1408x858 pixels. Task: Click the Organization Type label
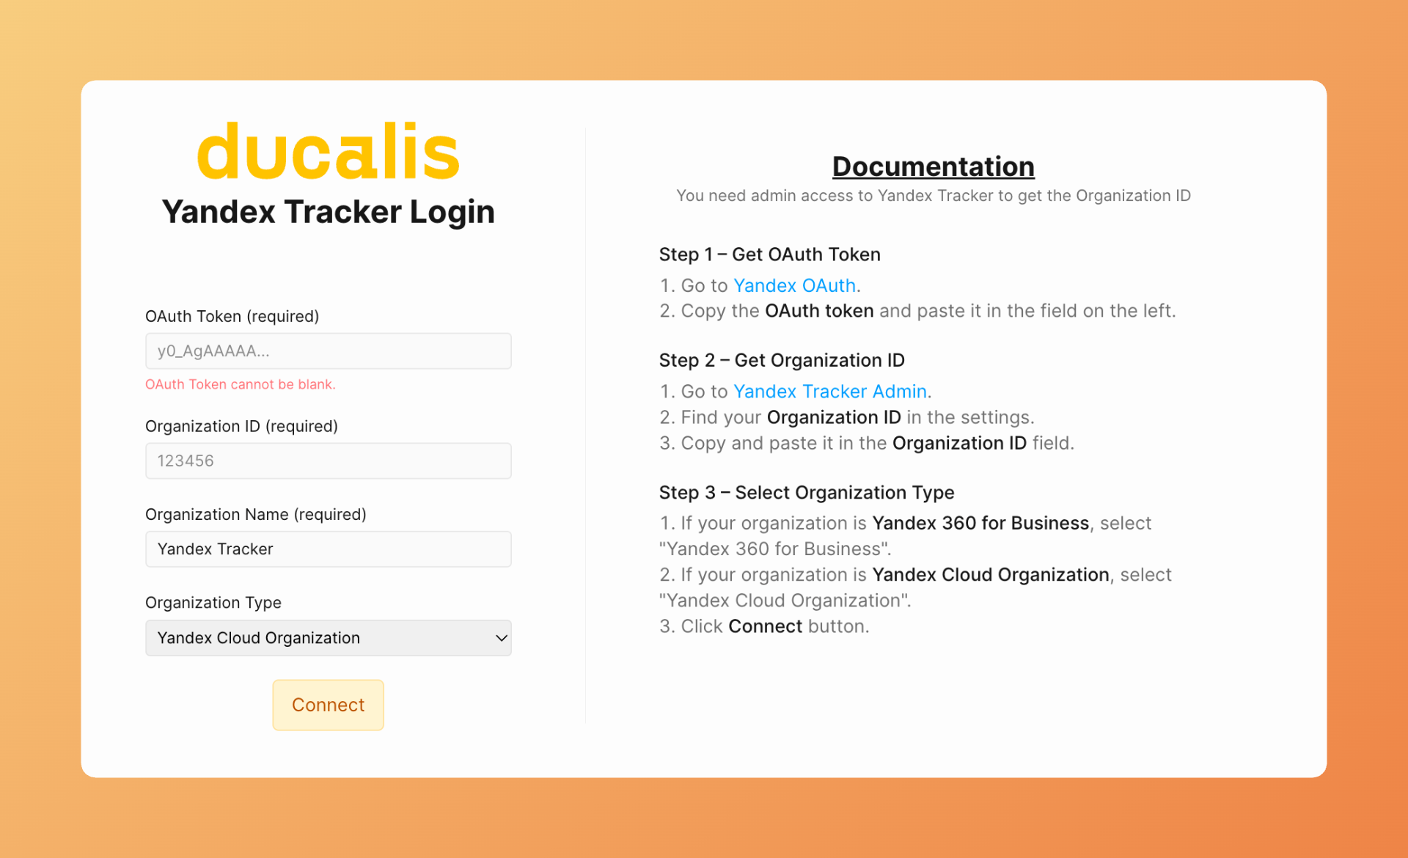tap(213, 602)
